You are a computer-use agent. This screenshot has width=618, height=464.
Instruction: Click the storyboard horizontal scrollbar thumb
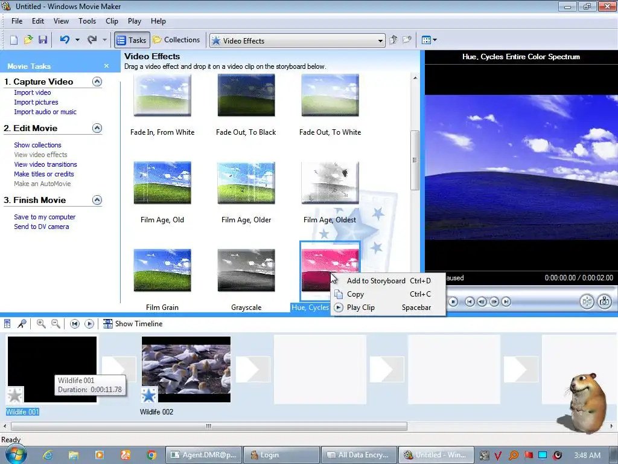209,426
